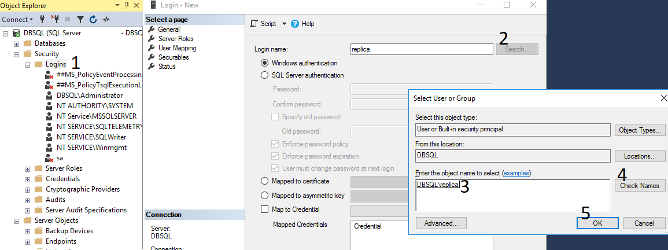Screen dimensions: 668x250
Task: Select the sa login icon
Action: (50, 158)
